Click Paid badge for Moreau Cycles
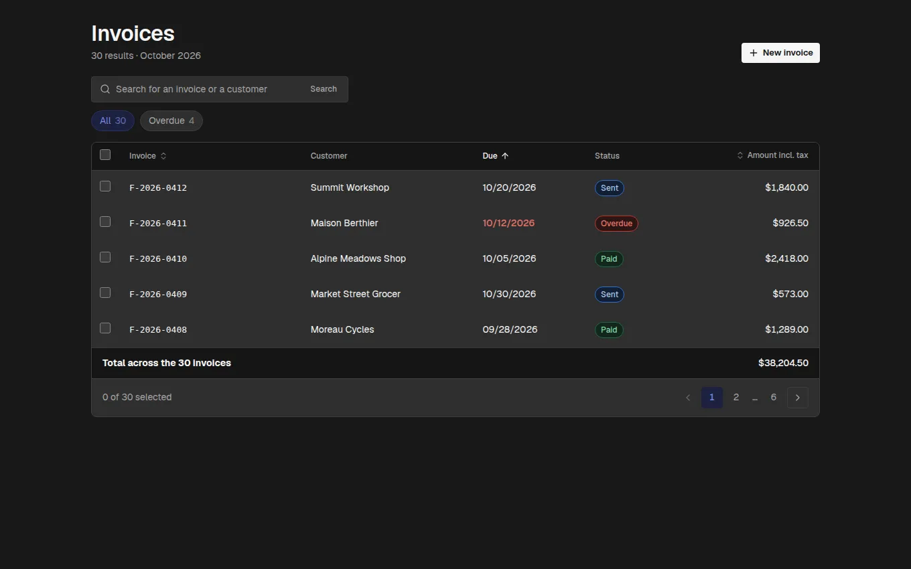 coord(609,330)
